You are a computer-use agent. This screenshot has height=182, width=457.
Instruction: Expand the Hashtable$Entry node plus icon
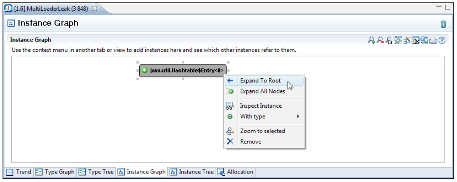point(144,70)
